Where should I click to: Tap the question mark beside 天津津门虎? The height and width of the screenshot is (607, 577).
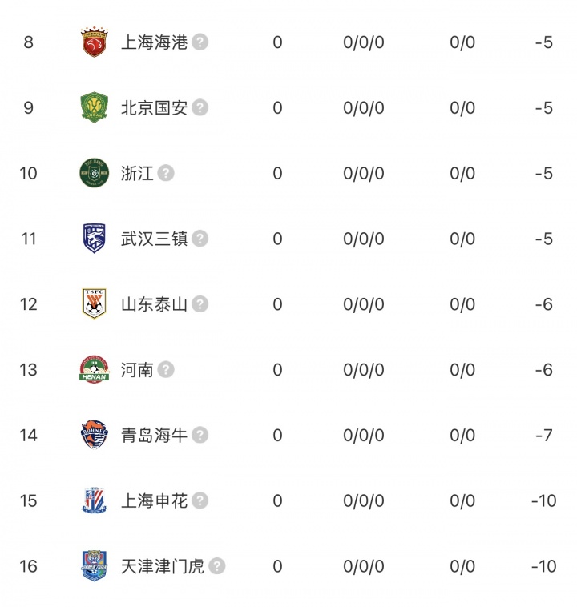[217, 566]
